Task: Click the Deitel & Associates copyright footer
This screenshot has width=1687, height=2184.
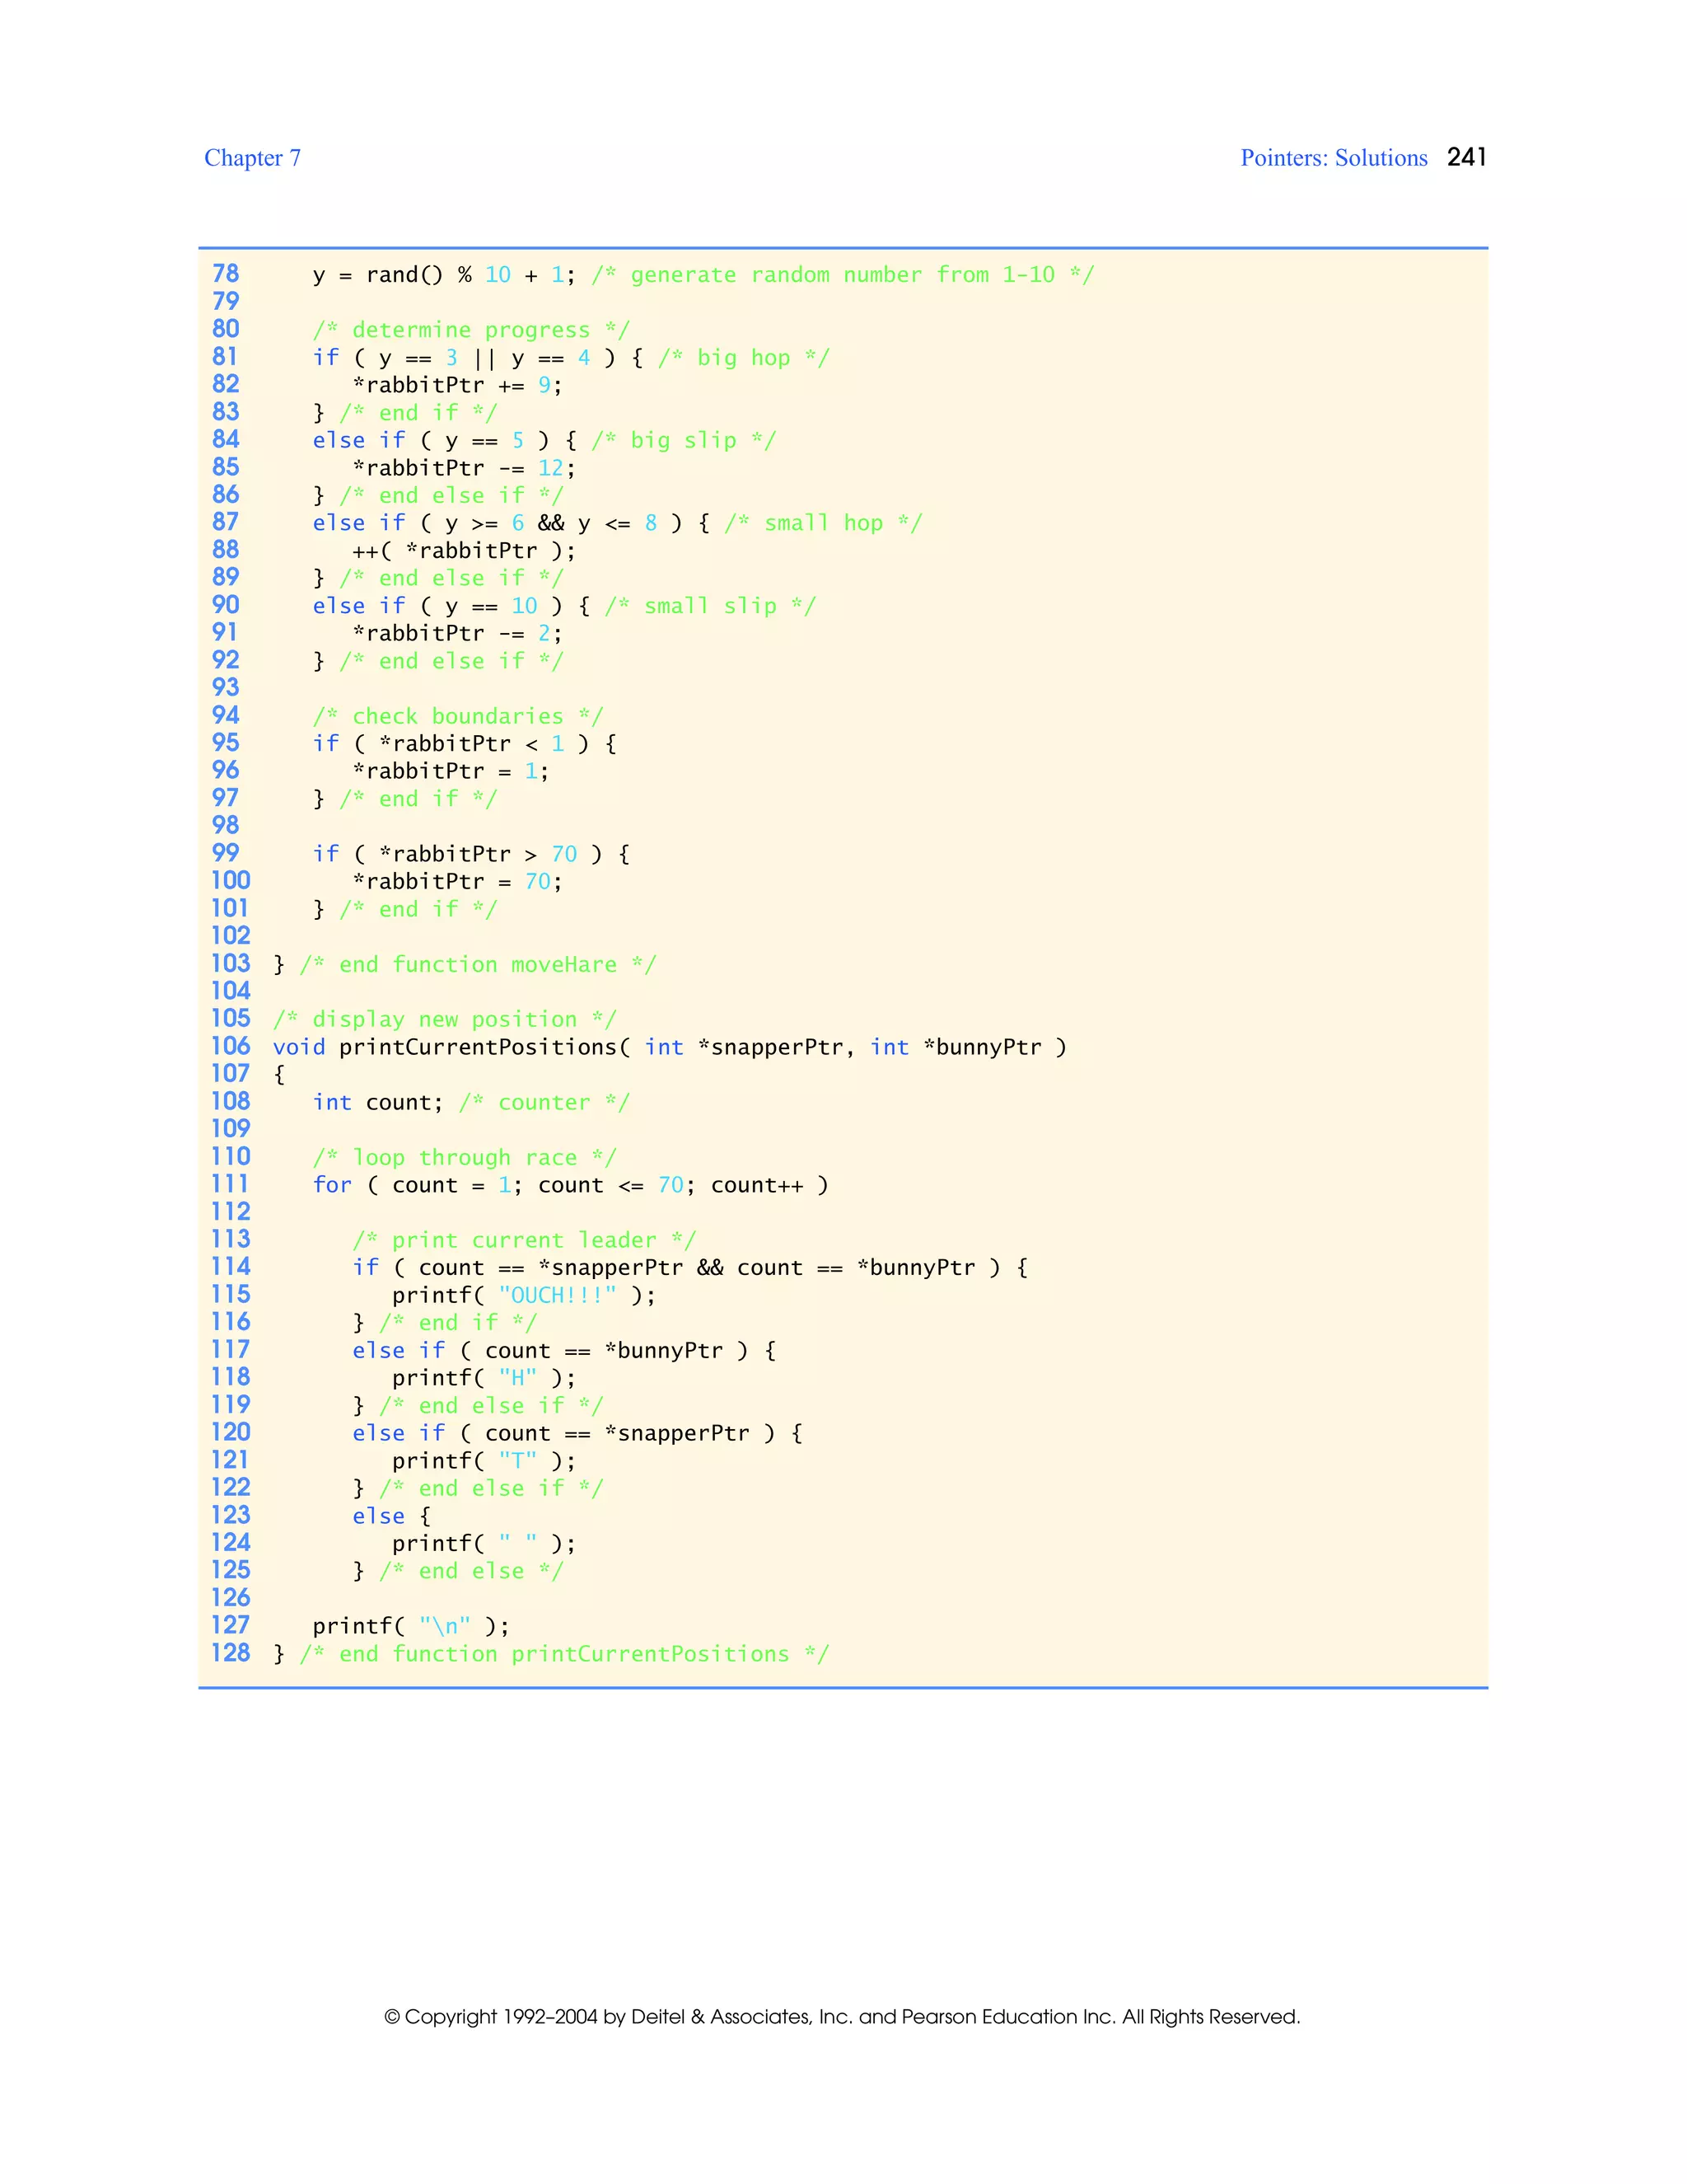Action: (x=842, y=2016)
